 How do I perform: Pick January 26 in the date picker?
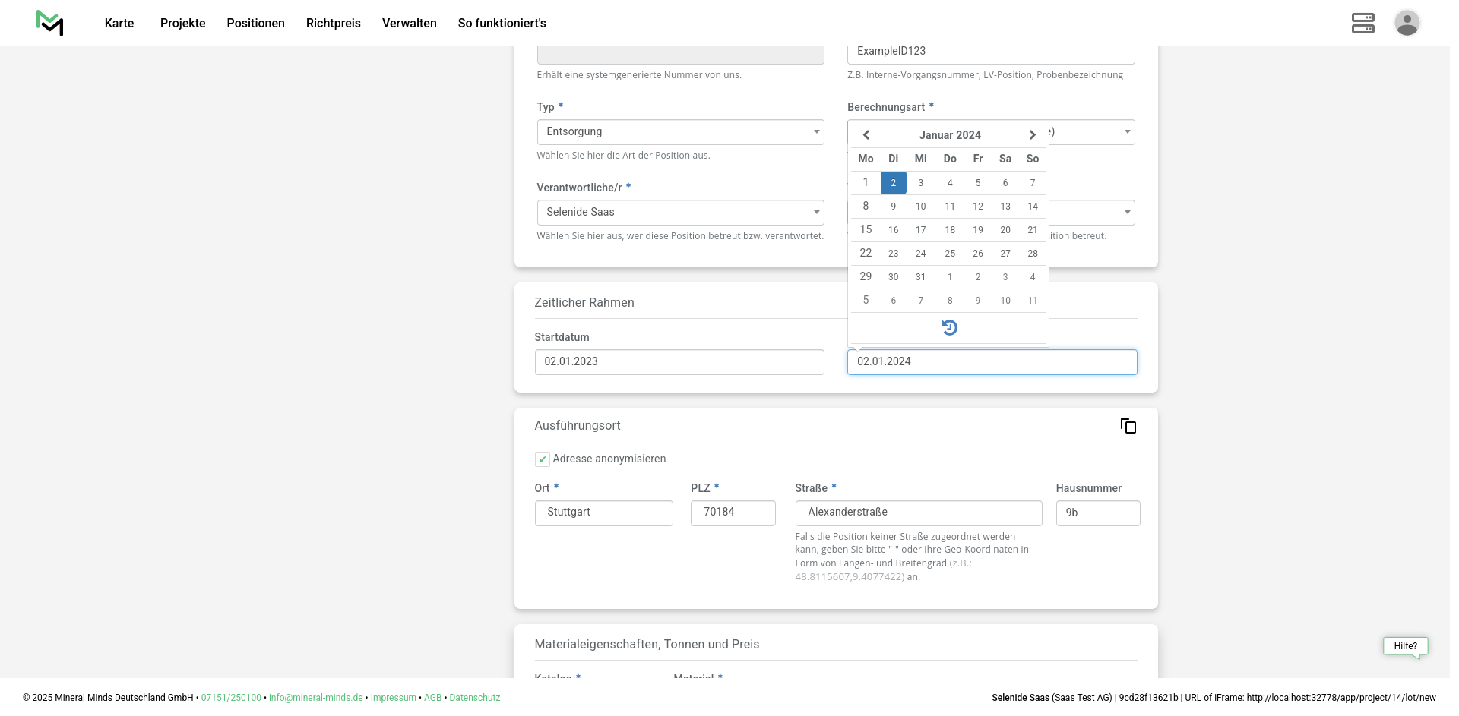(977, 254)
